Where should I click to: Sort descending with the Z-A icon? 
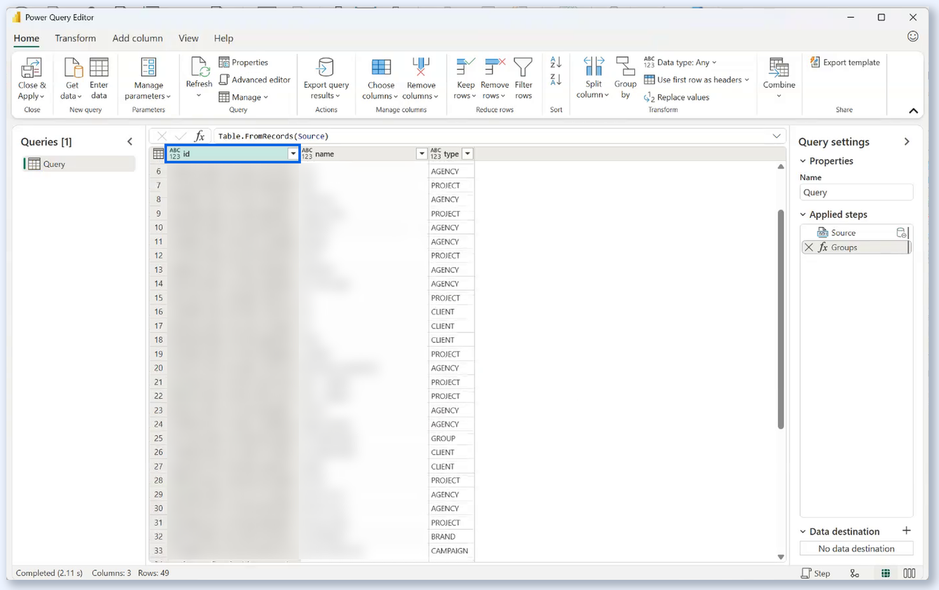click(556, 79)
